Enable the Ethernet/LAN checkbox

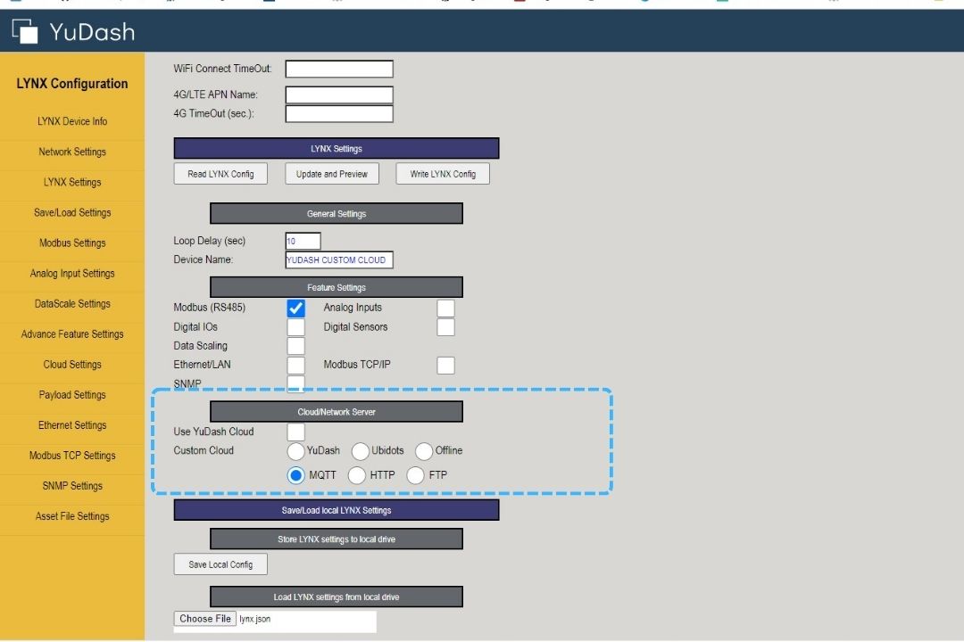[x=295, y=365]
